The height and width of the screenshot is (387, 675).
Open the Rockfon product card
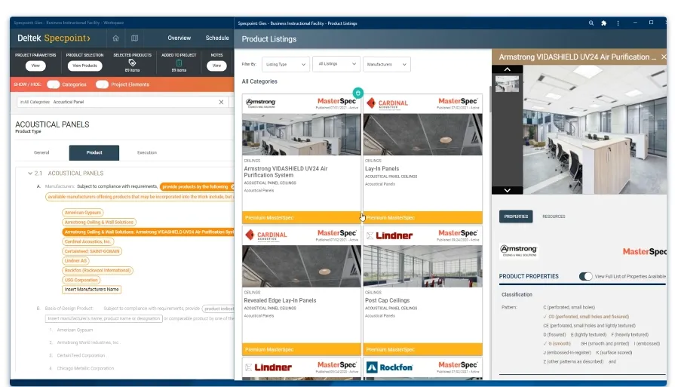[423, 369]
